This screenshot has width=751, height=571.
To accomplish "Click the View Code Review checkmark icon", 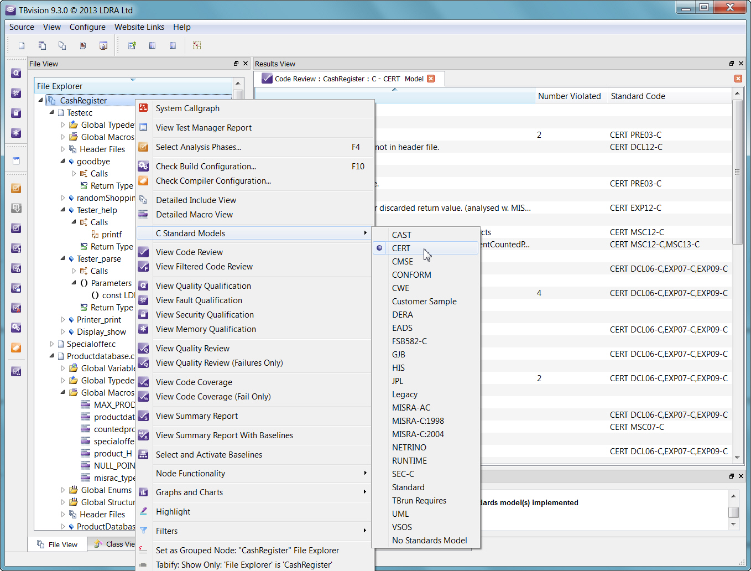I will coord(143,252).
